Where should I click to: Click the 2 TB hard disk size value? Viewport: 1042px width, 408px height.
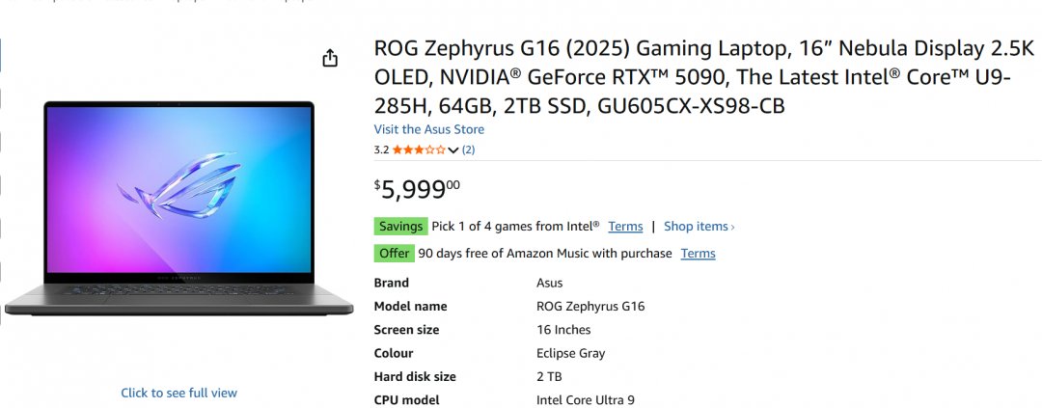(x=549, y=377)
